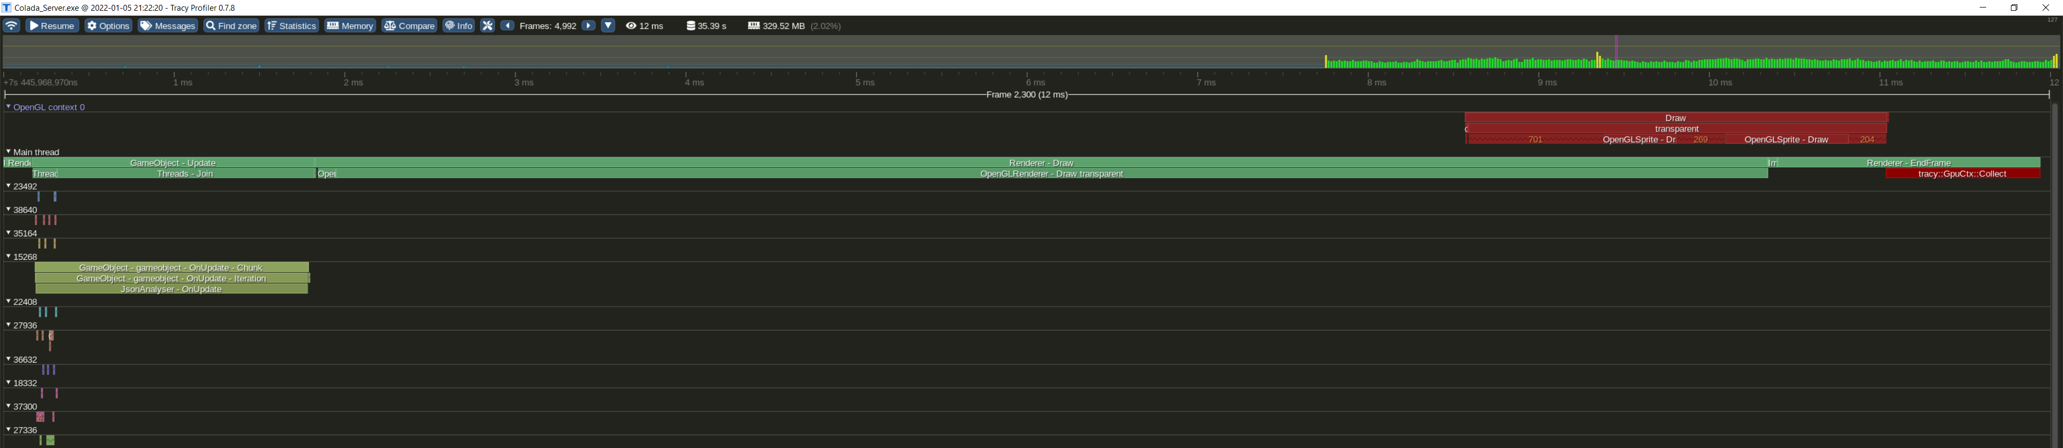The height and width of the screenshot is (448, 2063).
Task: Open the Find zone search
Action: [x=230, y=26]
